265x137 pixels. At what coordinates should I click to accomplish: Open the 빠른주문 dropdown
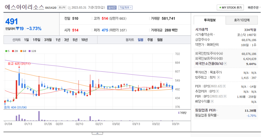[x=254, y=8]
